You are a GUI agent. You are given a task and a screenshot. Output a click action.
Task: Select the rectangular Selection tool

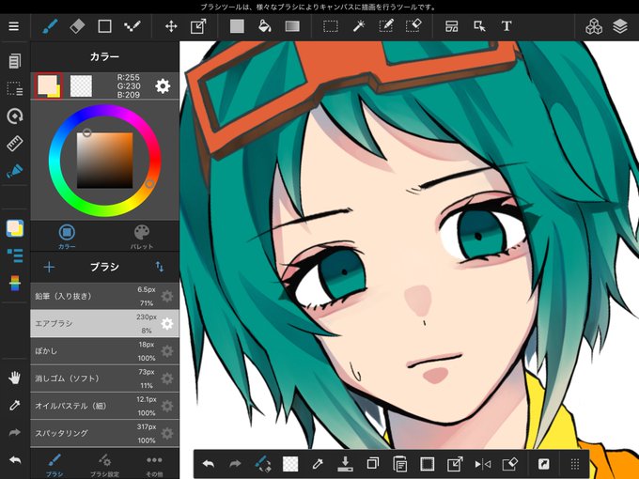(x=331, y=26)
